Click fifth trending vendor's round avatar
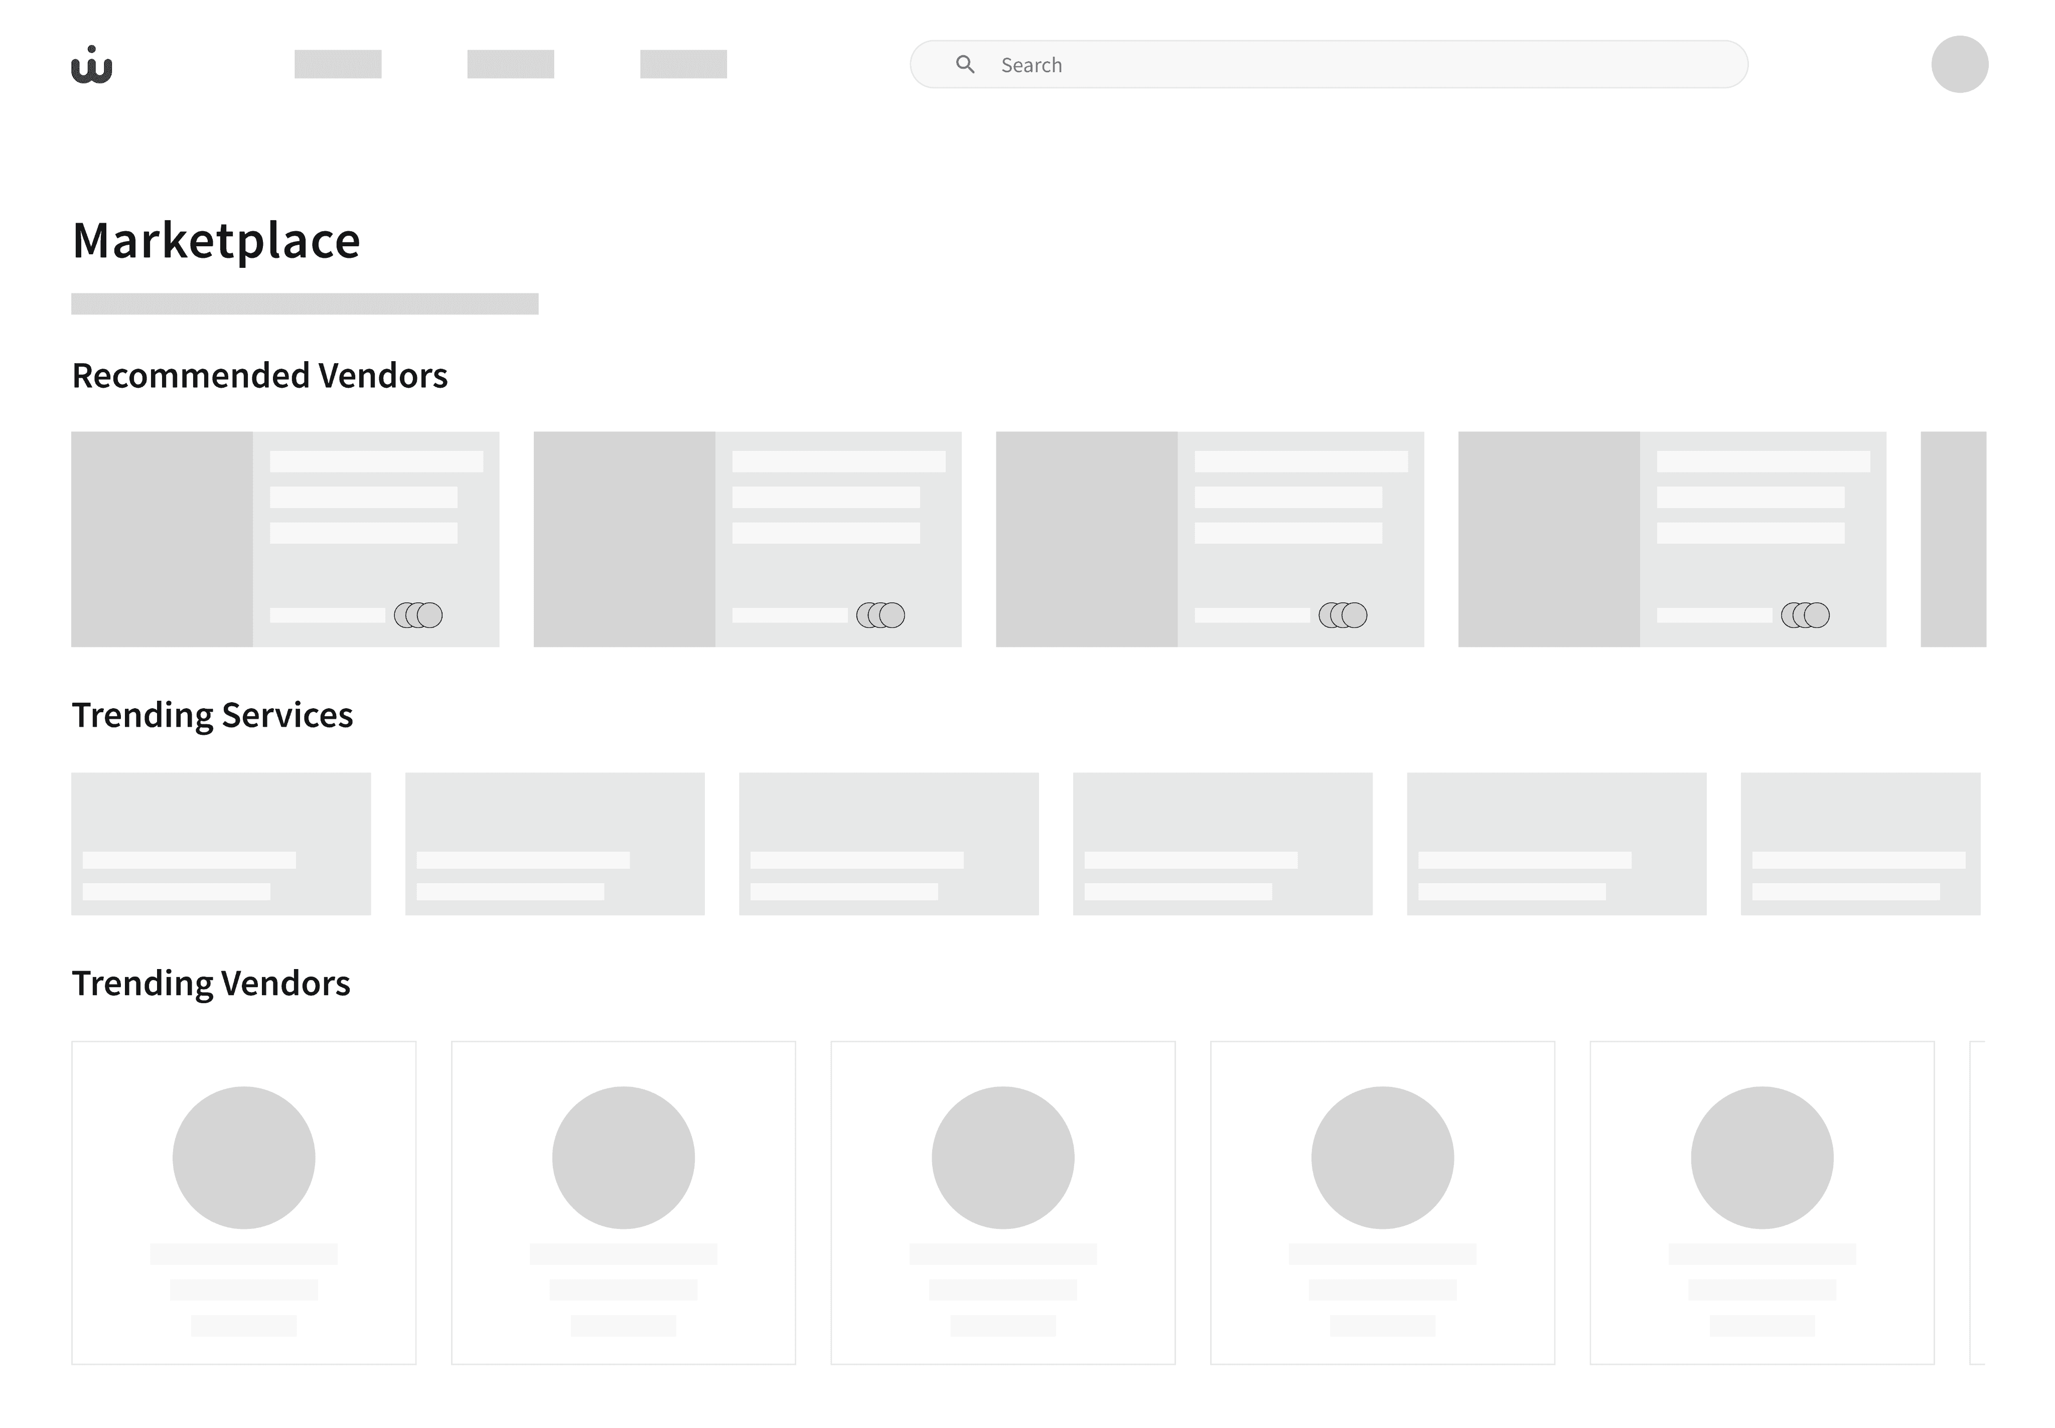Viewport: 2055px width, 1428px height. pyautogui.click(x=1762, y=1157)
